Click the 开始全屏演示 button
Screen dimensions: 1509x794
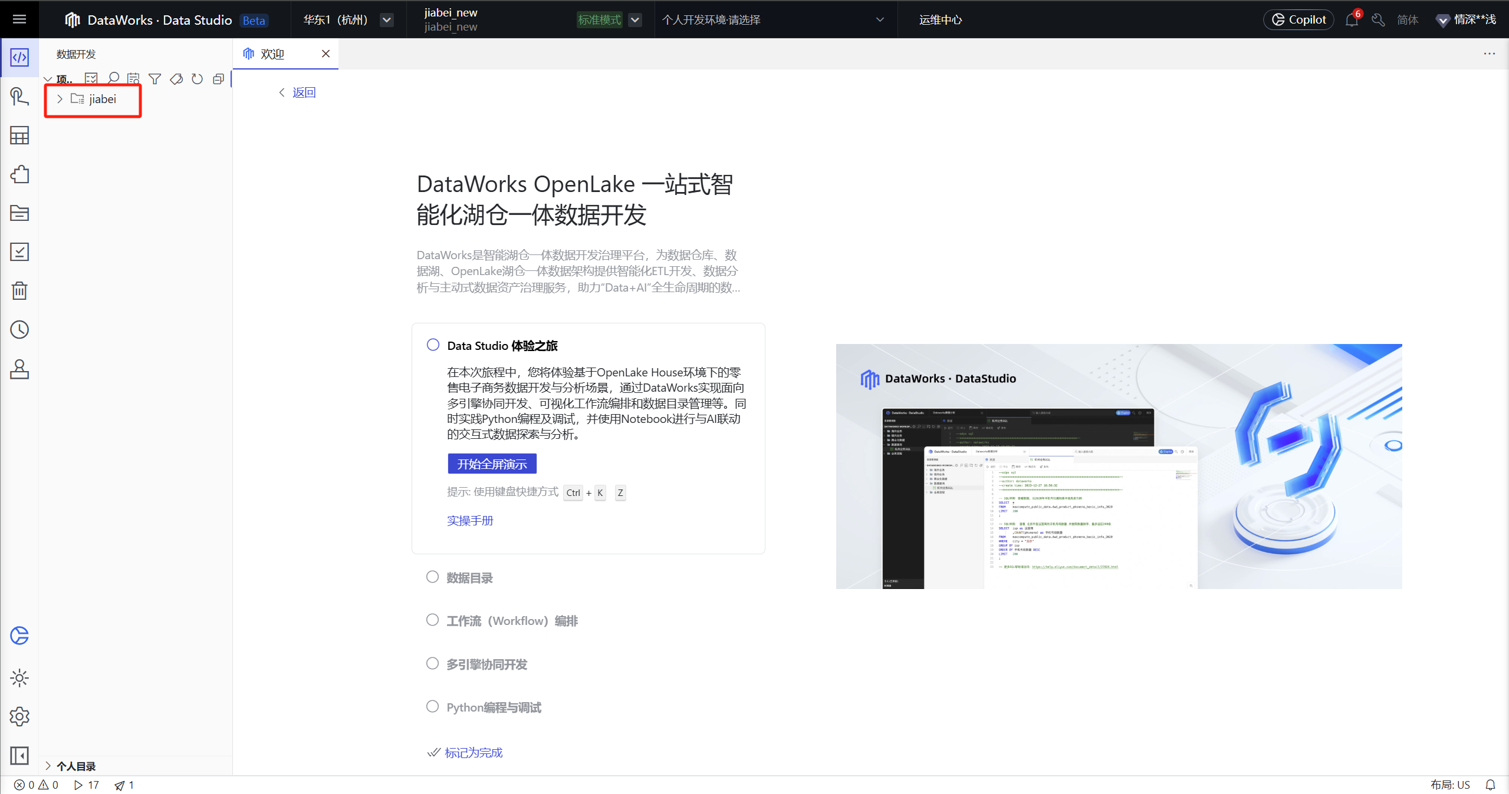pos(492,464)
